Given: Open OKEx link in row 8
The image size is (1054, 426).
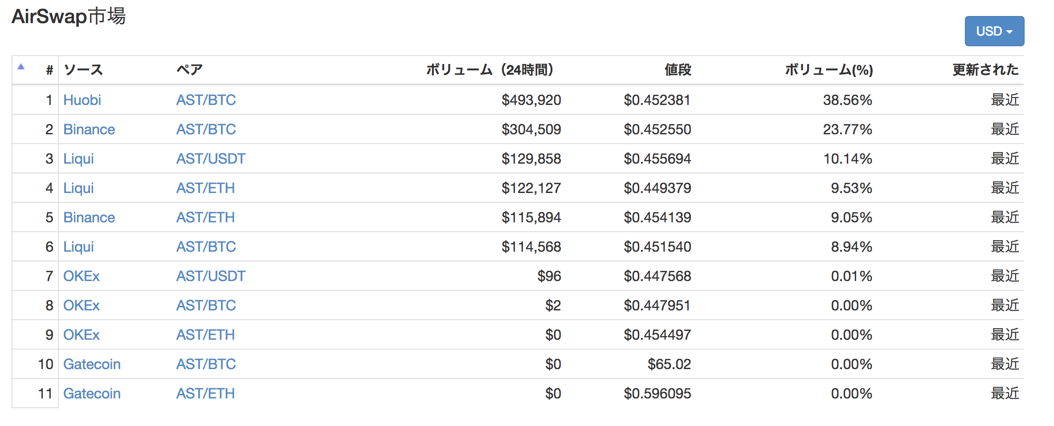Looking at the screenshot, I should click(x=81, y=305).
